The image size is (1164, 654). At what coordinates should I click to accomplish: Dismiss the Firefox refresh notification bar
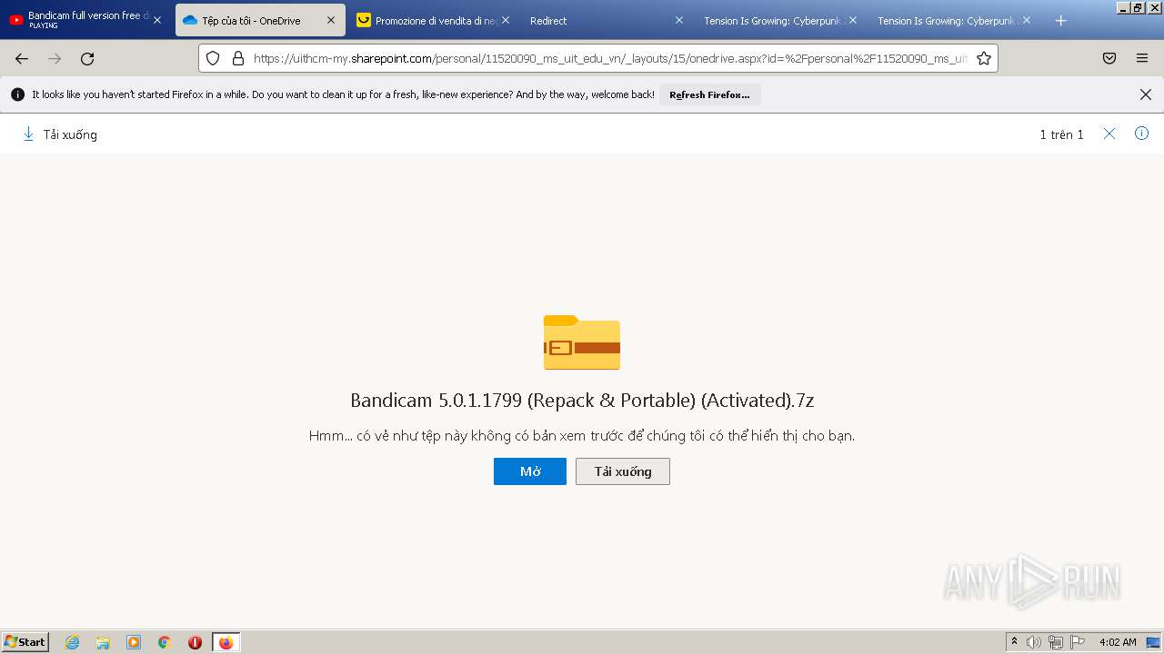coord(1146,94)
